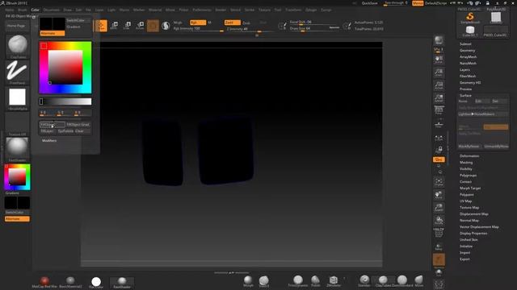This screenshot has width=517, height=290.
Task: Click the FillObject button
Action: 52,125
